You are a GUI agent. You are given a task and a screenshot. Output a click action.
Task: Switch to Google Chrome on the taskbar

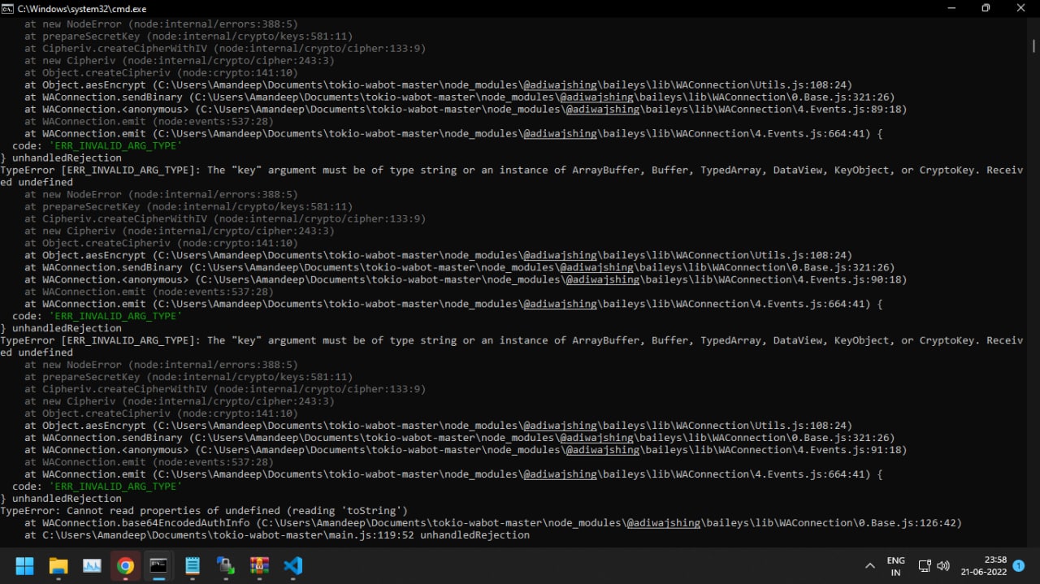coord(125,565)
